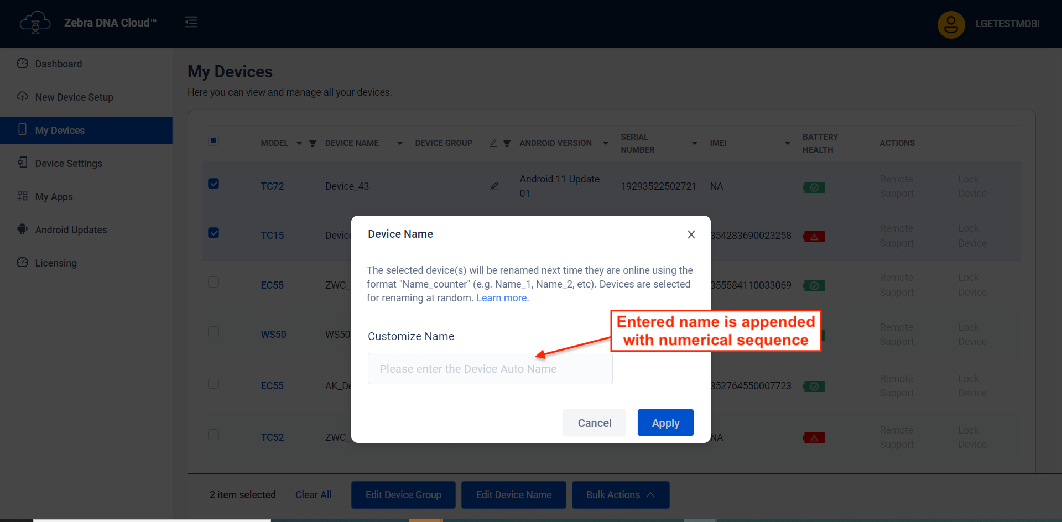This screenshot has height=522, width=1062.
Task: Expand the Bulk Actions dropdown
Action: pos(620,495)
